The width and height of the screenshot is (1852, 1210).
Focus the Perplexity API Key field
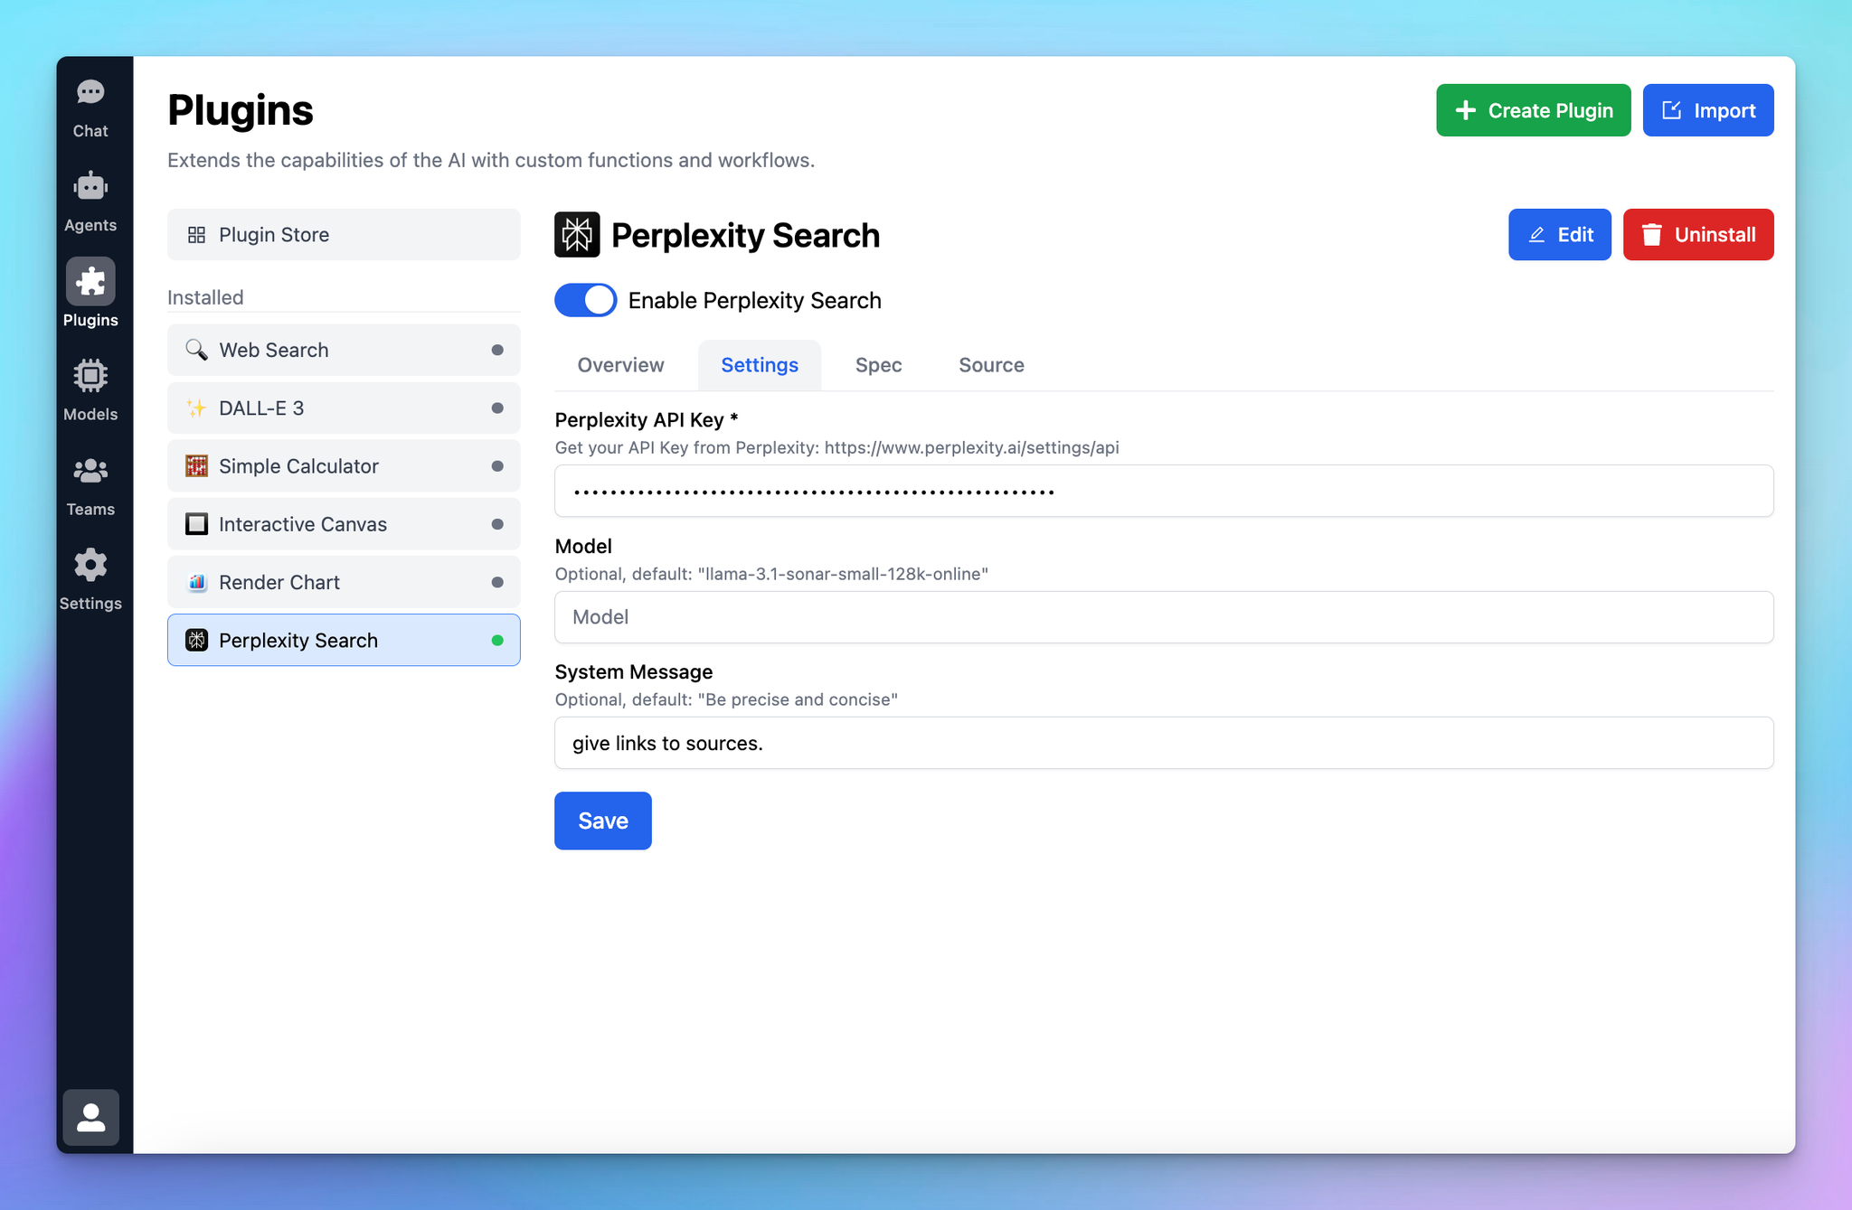click(x=1164, y=491)
